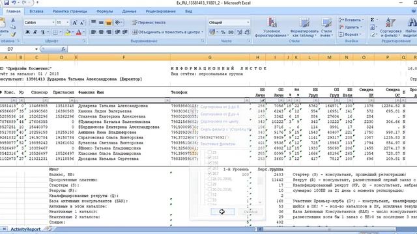
Task: Copy the selected cells
Action: (x=13, y=27)
